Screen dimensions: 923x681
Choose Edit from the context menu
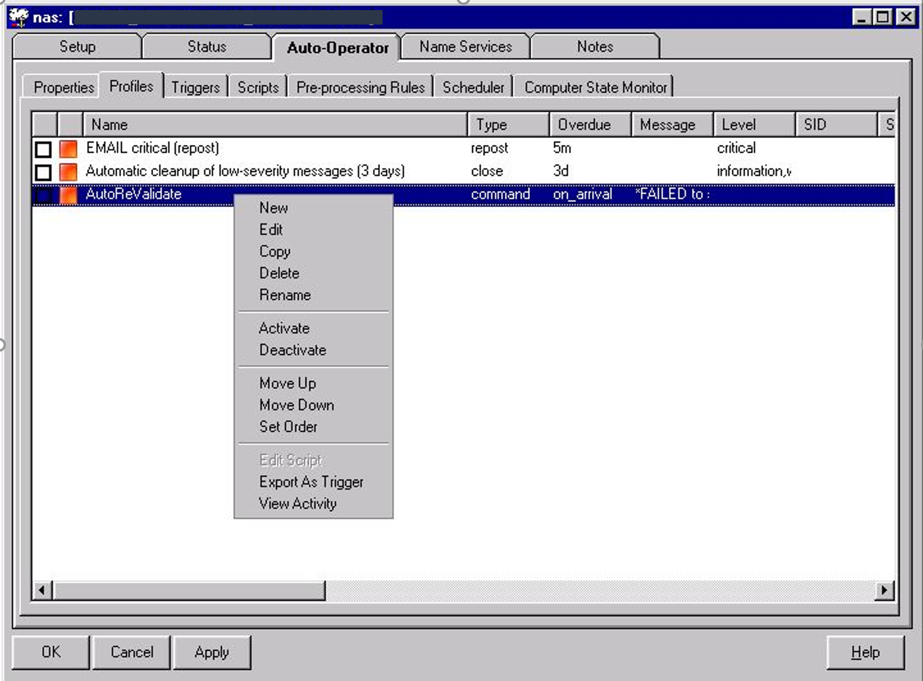[x=271, y=229]
